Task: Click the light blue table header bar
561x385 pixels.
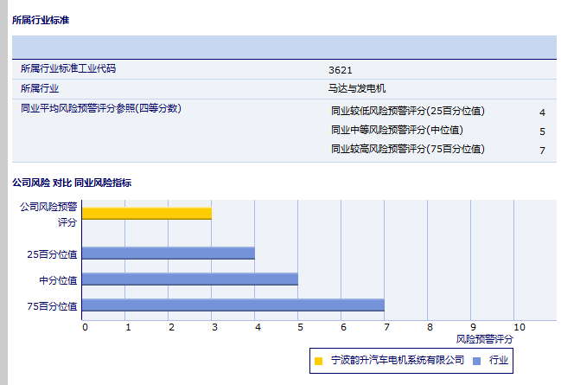Action: click(x=284, y=47)
